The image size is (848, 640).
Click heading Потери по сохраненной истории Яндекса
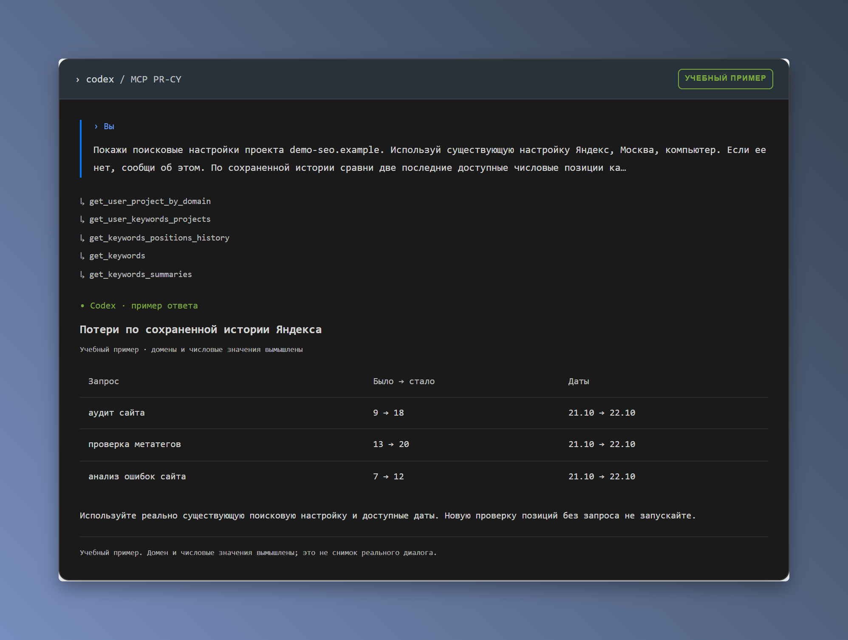[201, 330]
